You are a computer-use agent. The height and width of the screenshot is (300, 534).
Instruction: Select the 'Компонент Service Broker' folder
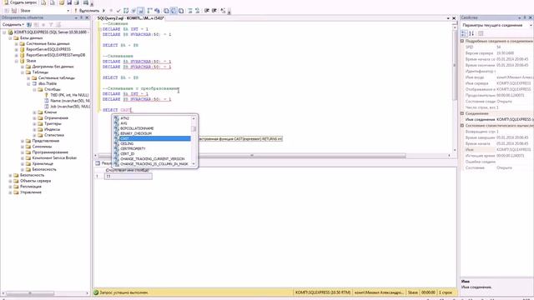coord(54,158)
